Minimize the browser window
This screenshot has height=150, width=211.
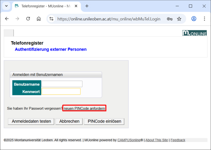[177, 6]
